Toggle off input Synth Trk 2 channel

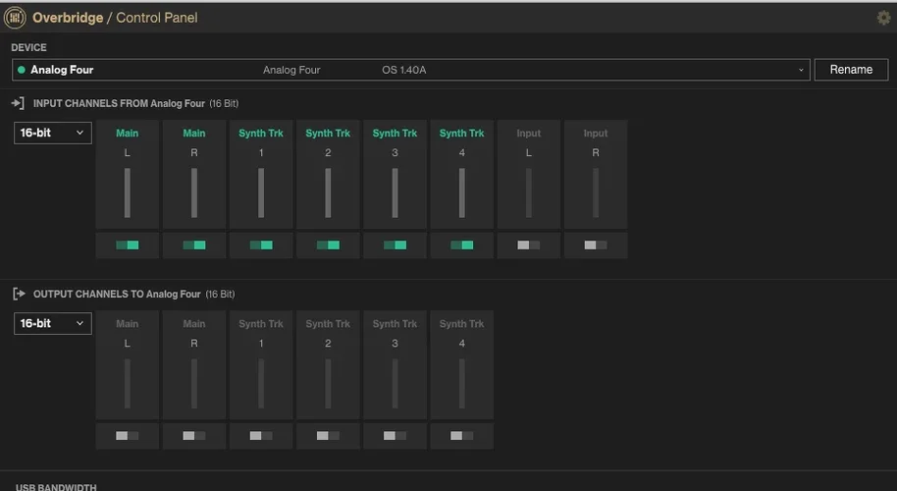(328, 245)
